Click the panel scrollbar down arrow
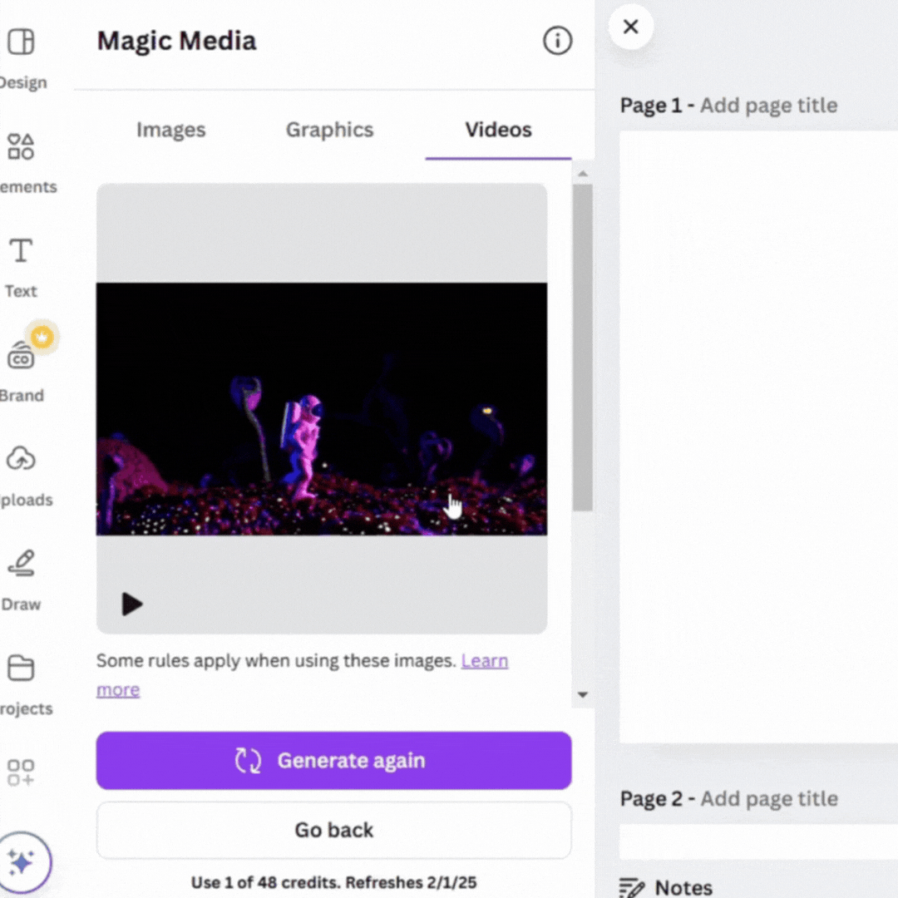The image size is (898, 898). [583, 694]
